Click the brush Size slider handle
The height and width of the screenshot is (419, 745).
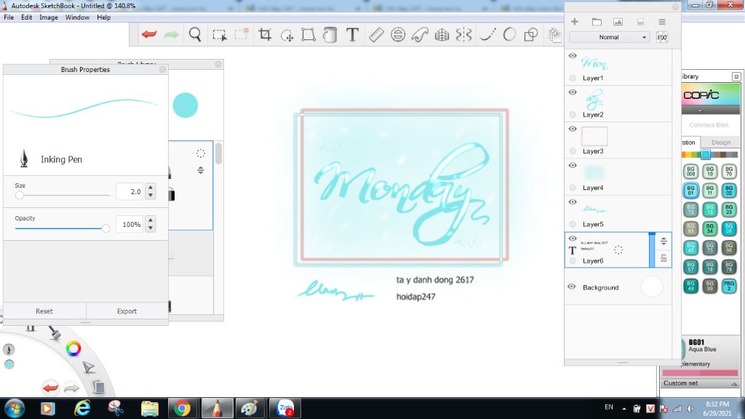pos(20,195)
